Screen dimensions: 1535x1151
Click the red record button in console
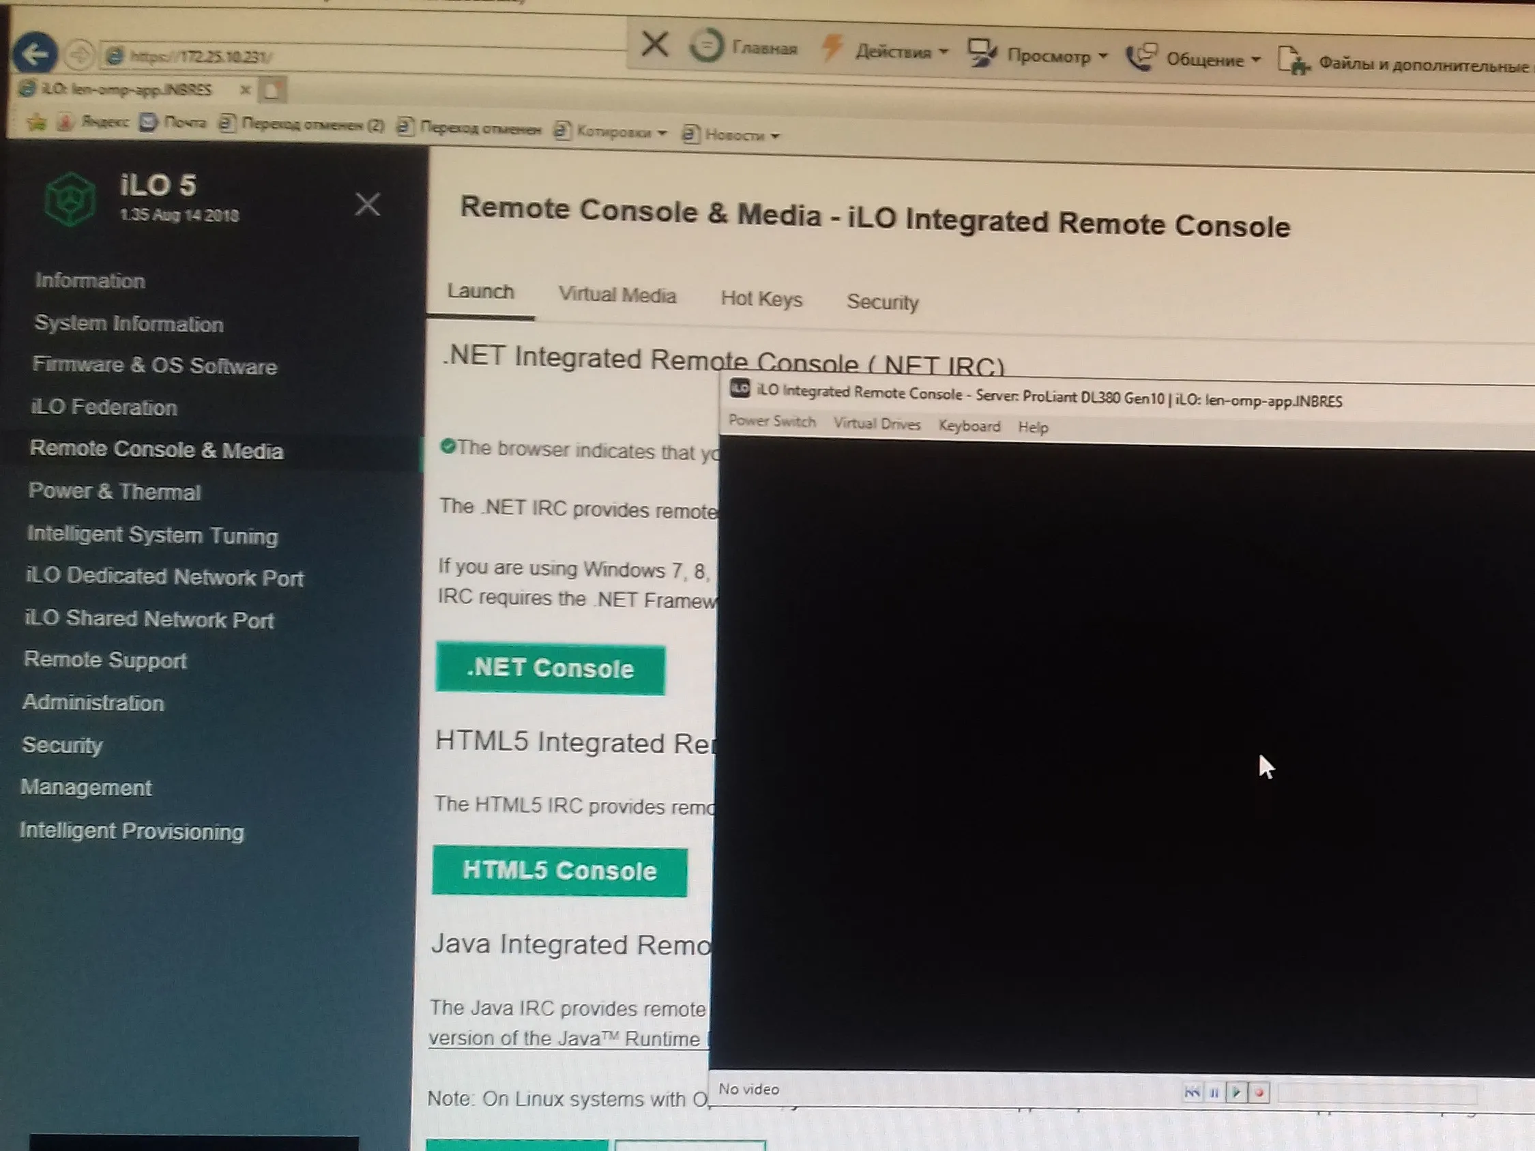tap(1259, 1094)
